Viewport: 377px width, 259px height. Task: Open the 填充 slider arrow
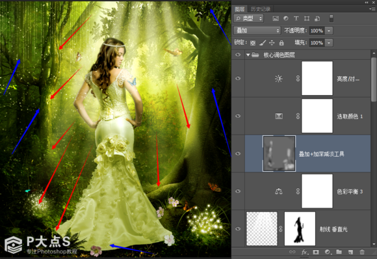[x=329, y=43]
